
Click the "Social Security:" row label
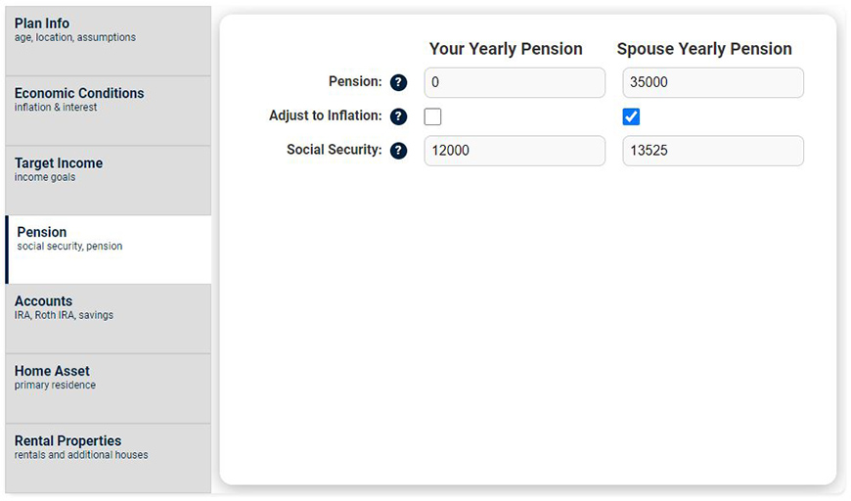[334, 150]
